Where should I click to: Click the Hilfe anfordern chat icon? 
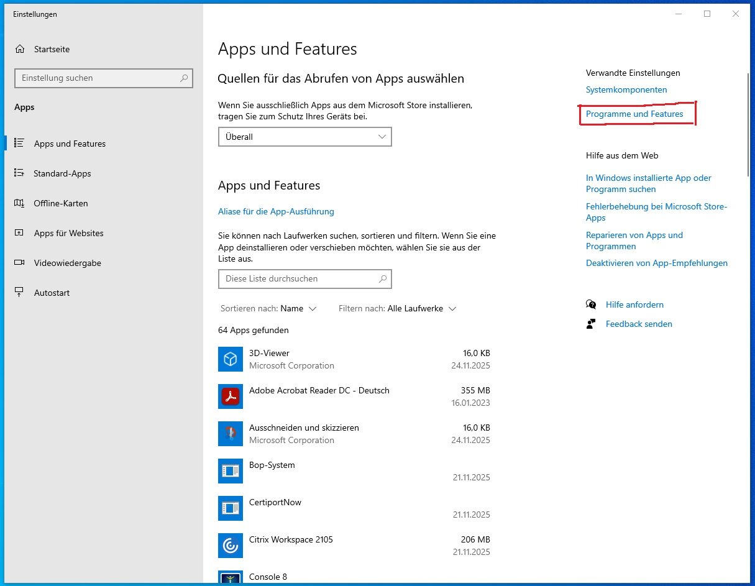tap(591, 304)
